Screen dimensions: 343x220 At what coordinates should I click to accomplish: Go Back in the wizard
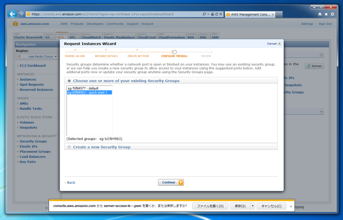tap(70, 182)
